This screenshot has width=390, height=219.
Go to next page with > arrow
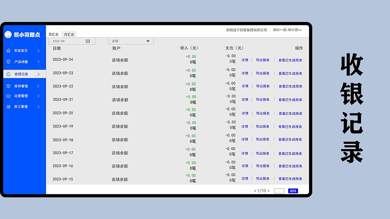click(268, 191)
